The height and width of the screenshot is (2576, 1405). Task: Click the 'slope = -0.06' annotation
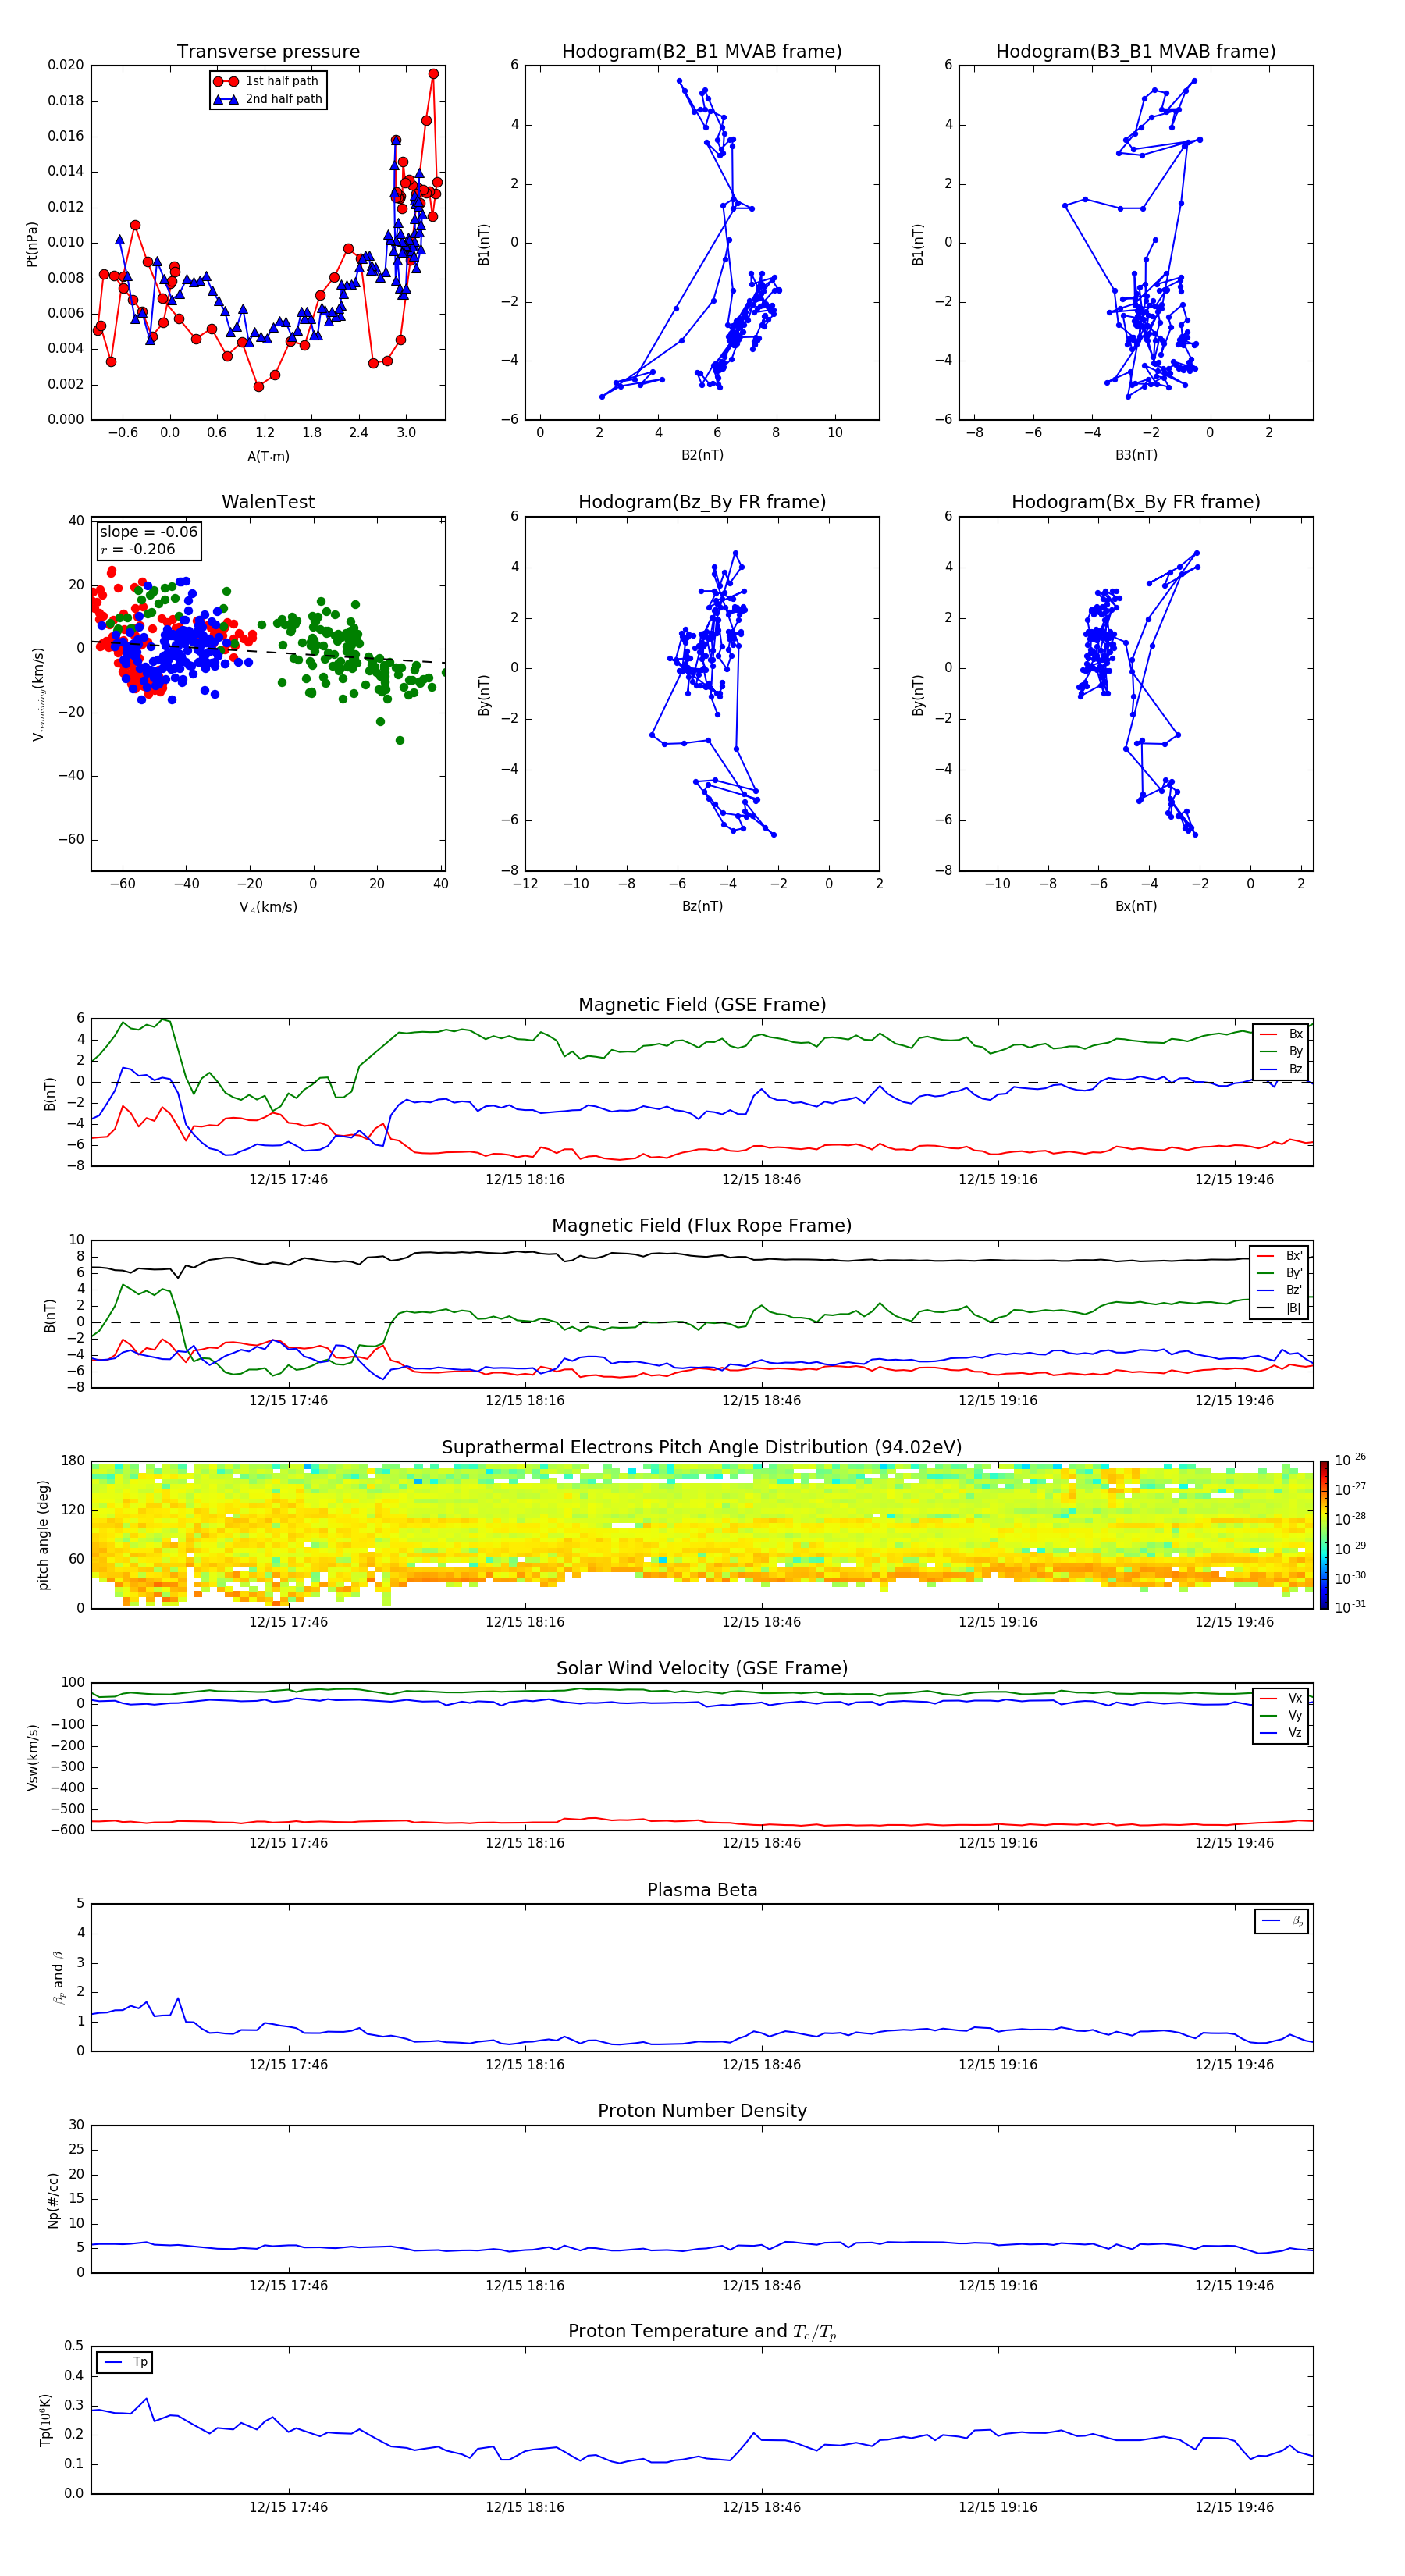tap(149, 532)
